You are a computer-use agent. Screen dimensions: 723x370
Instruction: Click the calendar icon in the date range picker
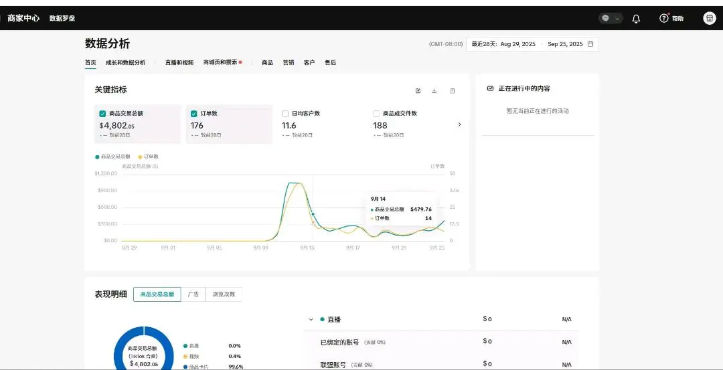point(590,44)
